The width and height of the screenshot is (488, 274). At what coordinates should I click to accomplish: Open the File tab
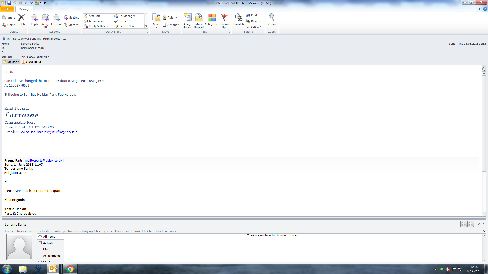pyautogui.click(x=7, y=9)
